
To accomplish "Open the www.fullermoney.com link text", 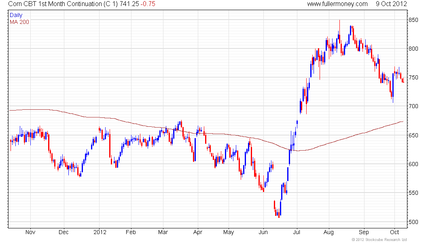I will pyautogui.click(x=337, y=4).
